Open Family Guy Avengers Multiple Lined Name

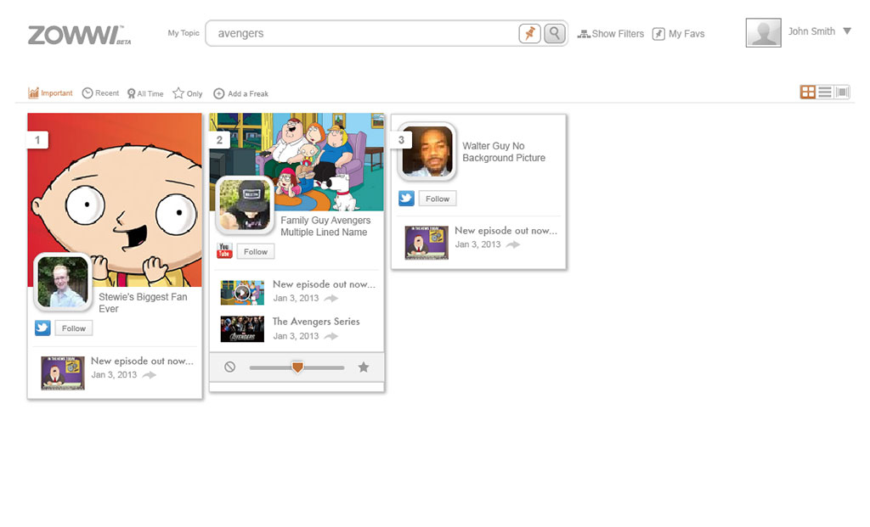coord(325,226)
